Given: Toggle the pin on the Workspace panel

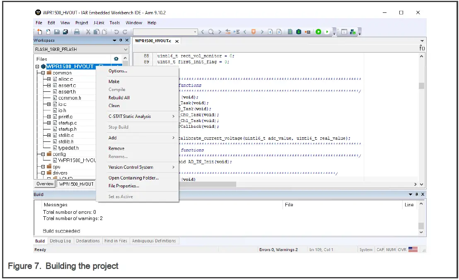Looking at the screenshot, I should [121, 41].
